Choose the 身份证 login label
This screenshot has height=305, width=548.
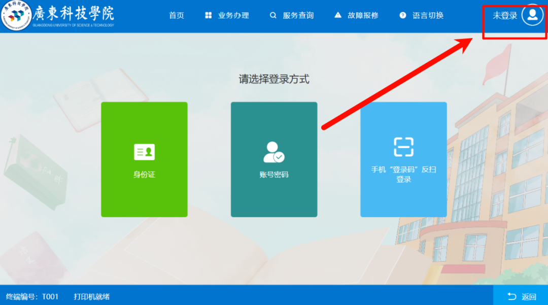(144, 175)
